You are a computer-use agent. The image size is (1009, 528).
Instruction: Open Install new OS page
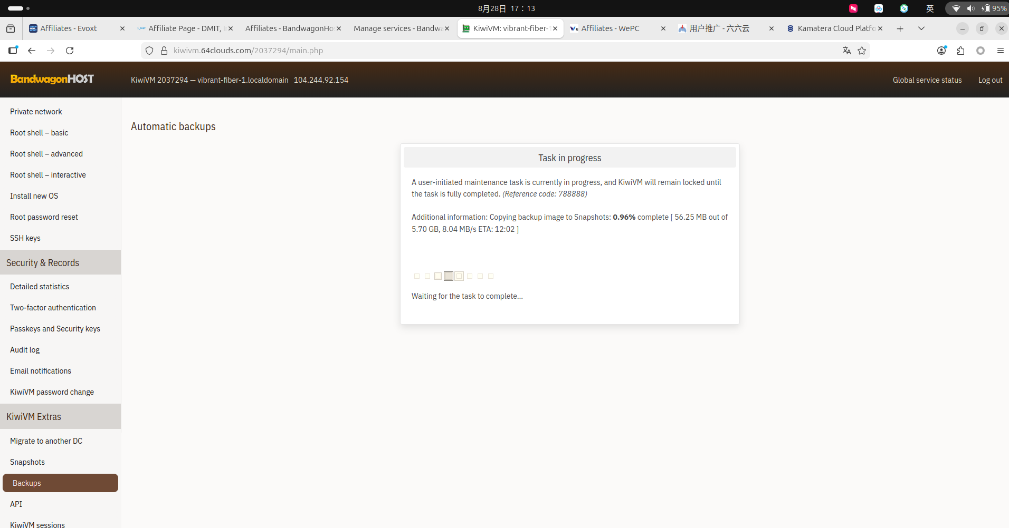click(x=34, y=196)
